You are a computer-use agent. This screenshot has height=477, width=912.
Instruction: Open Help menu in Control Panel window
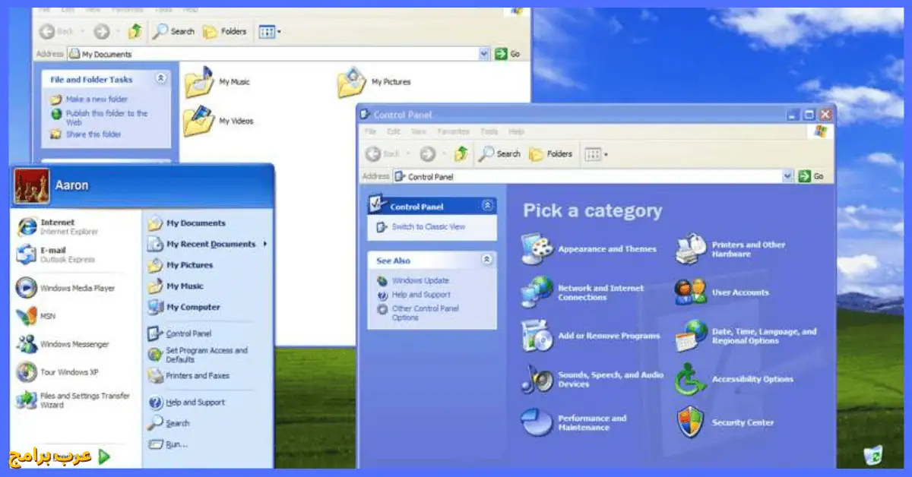click(516, 131)
